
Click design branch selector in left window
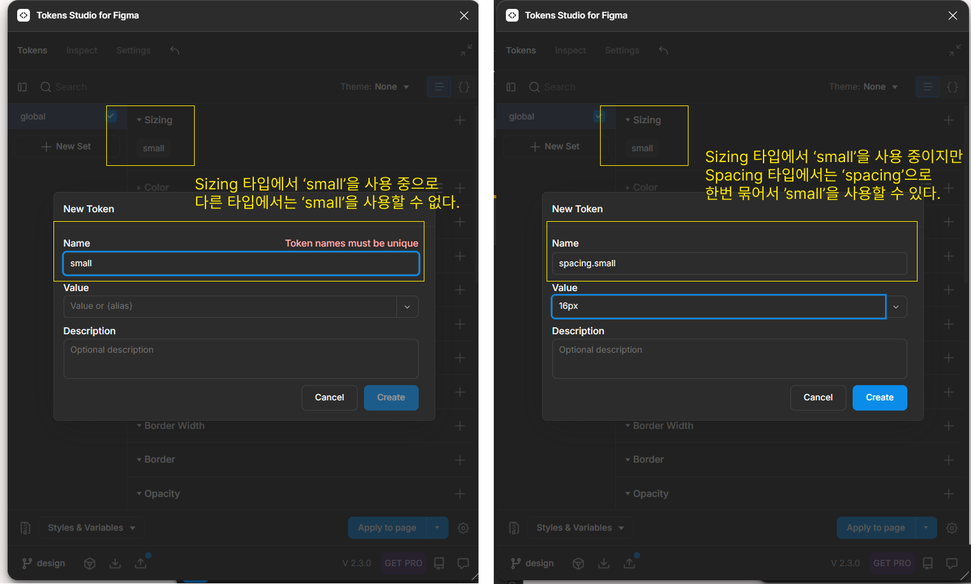point(43,564)
